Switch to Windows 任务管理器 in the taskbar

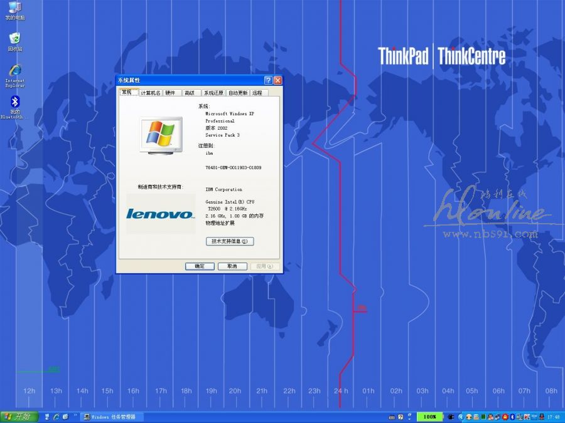click(x=113, y=417)
